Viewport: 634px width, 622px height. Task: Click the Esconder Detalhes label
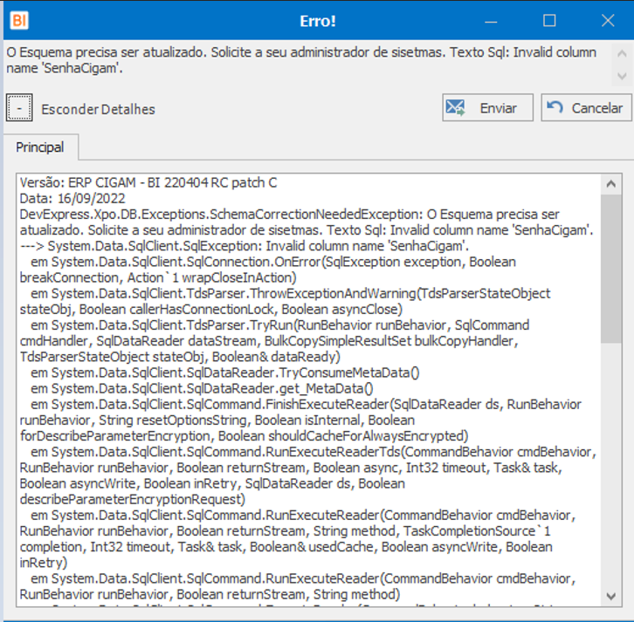(99, 109)
